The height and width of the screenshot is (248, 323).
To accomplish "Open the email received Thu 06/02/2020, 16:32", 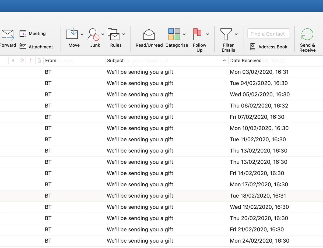I will [161, 106].
